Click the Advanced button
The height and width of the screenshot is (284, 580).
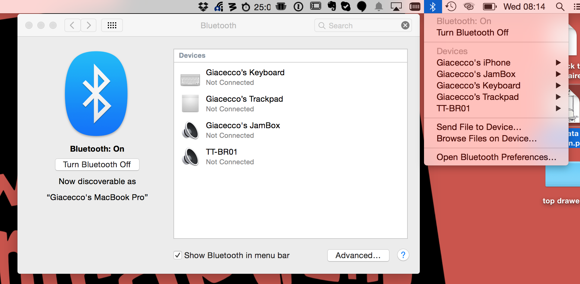tap(358, 255)
